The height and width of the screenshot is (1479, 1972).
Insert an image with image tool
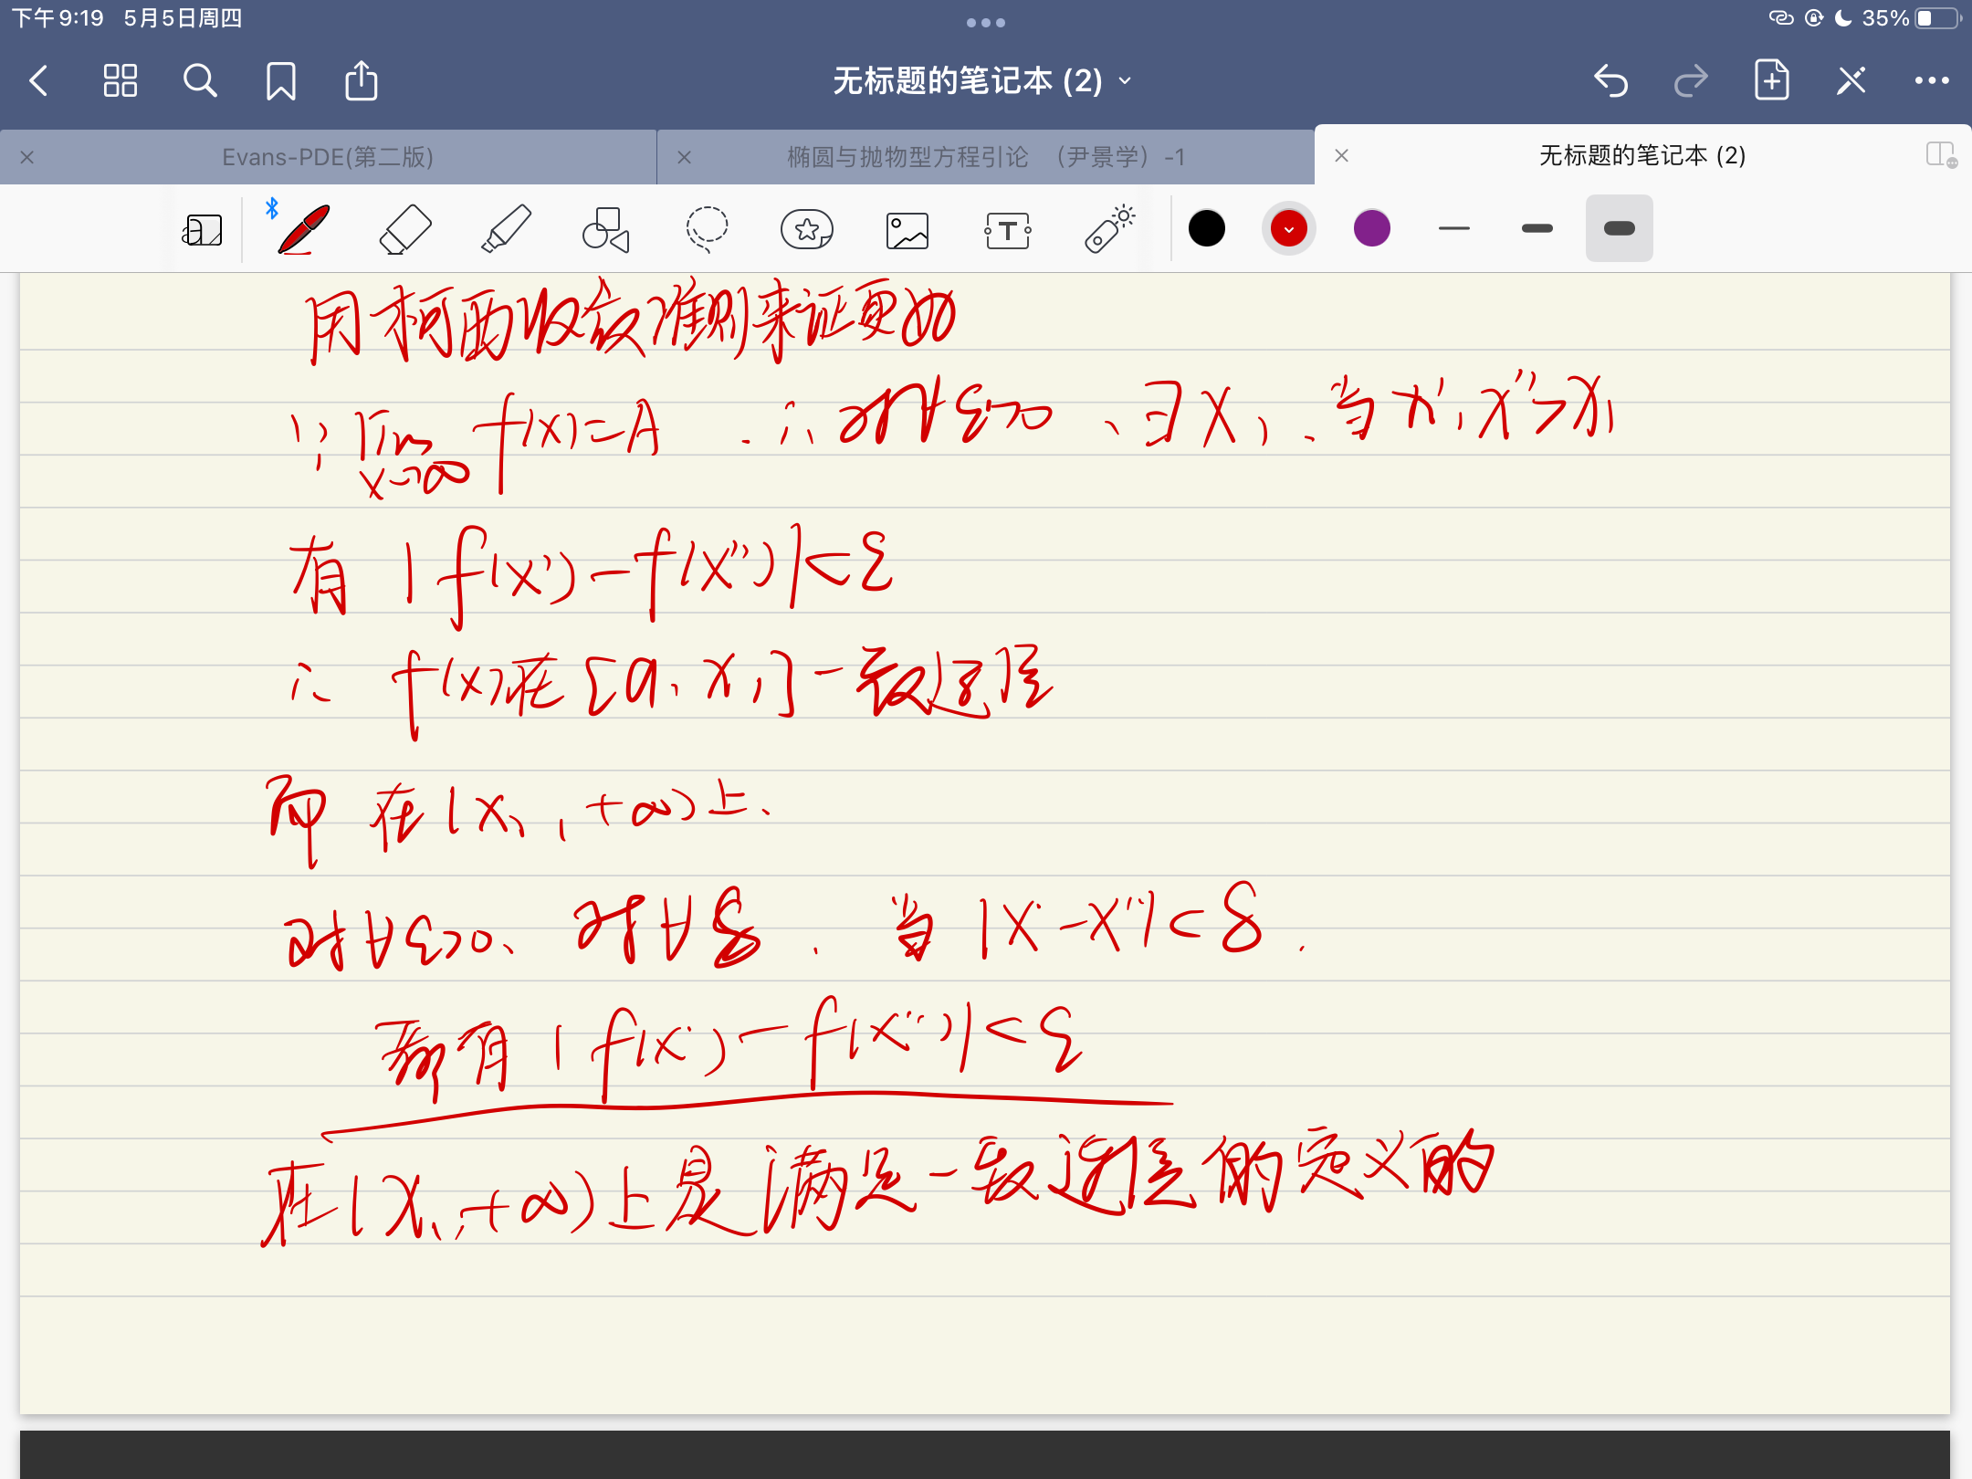pos(907,229)
